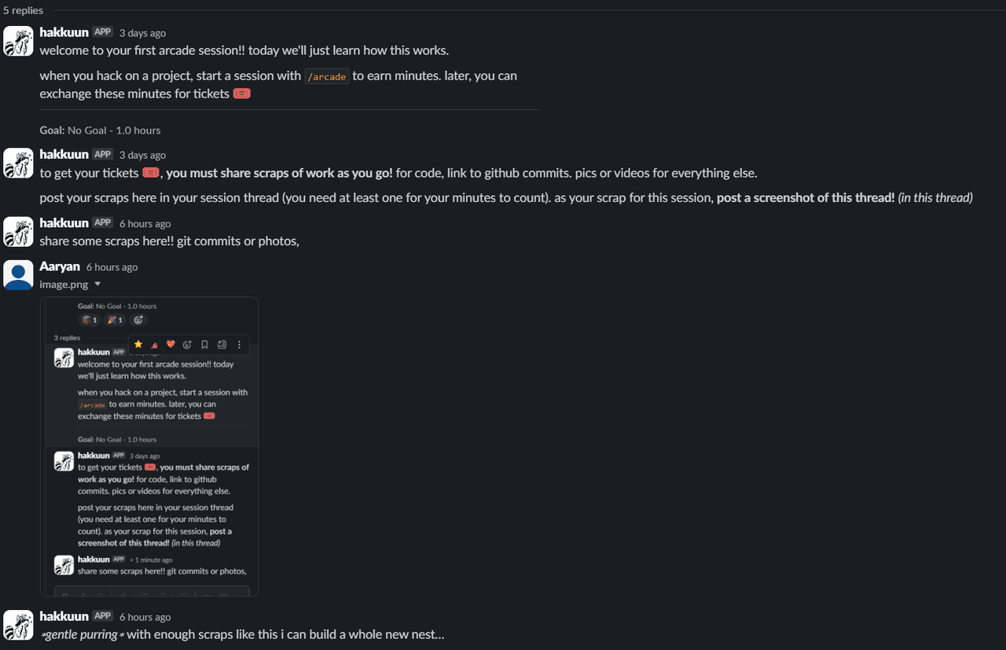This screenshot has width=1006, height=650.
Task: Click hakkuun's avatar on the "gentle purring" message
Action: [18, 625]
